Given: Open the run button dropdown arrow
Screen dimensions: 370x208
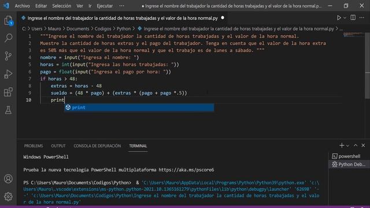Looking at the screenshot, I should click(345, 18).
